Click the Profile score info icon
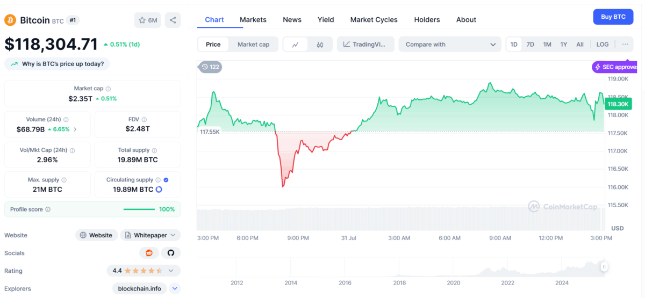The width and height of the screenshot is (645, 298). 48,209
